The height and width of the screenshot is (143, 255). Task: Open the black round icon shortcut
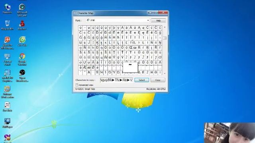point(22,75)
